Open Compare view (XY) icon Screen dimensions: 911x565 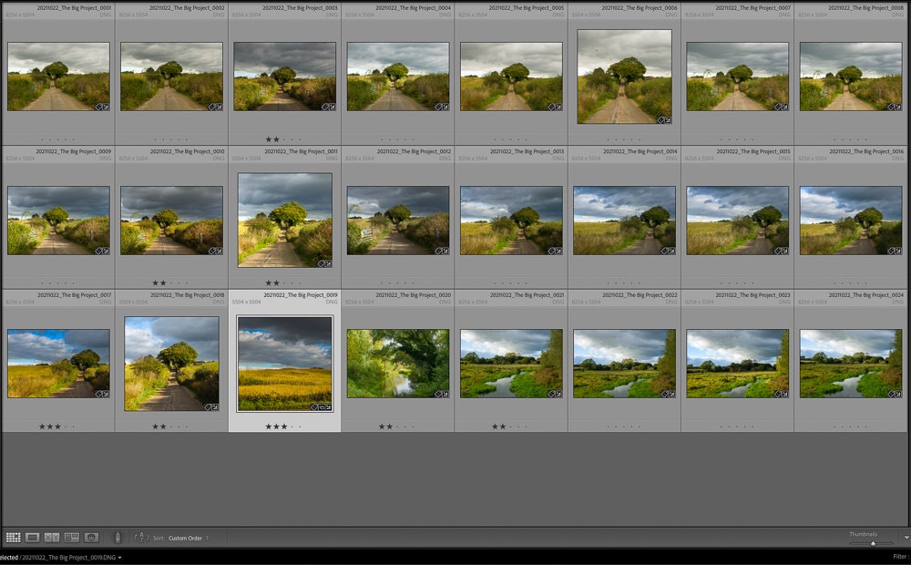(52, 538)
